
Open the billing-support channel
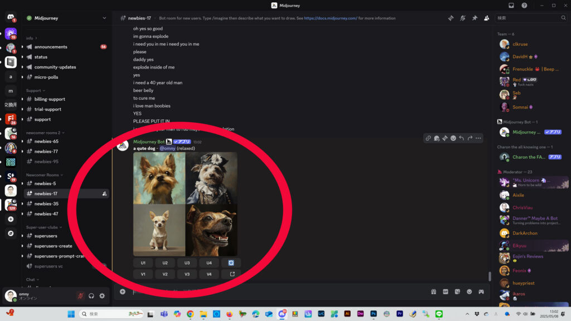pos(66,99)
